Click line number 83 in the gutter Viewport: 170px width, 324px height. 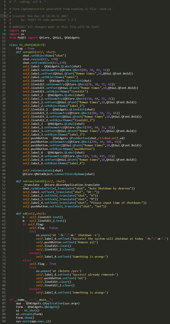[x=3, y=296]
